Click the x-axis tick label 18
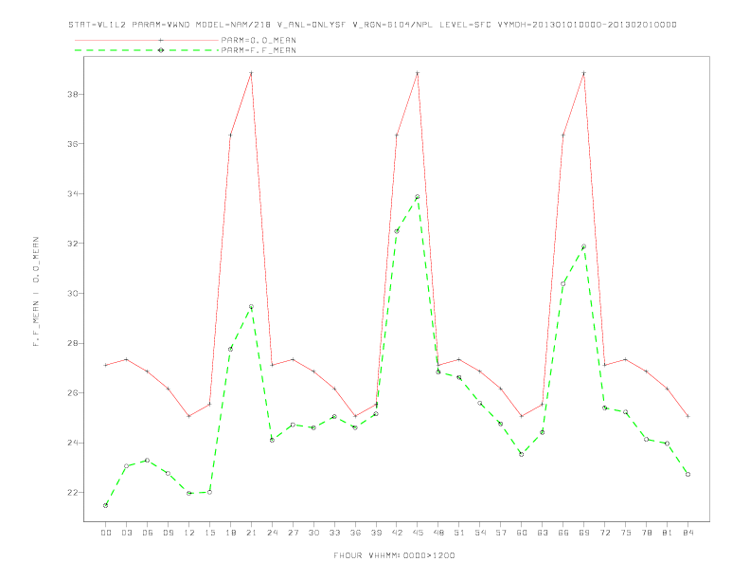The width and height of the screenshot is (750, 580). (230, 533)
